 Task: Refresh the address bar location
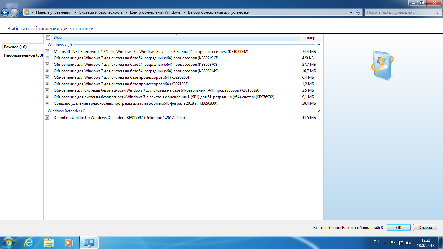pos(358,12)
